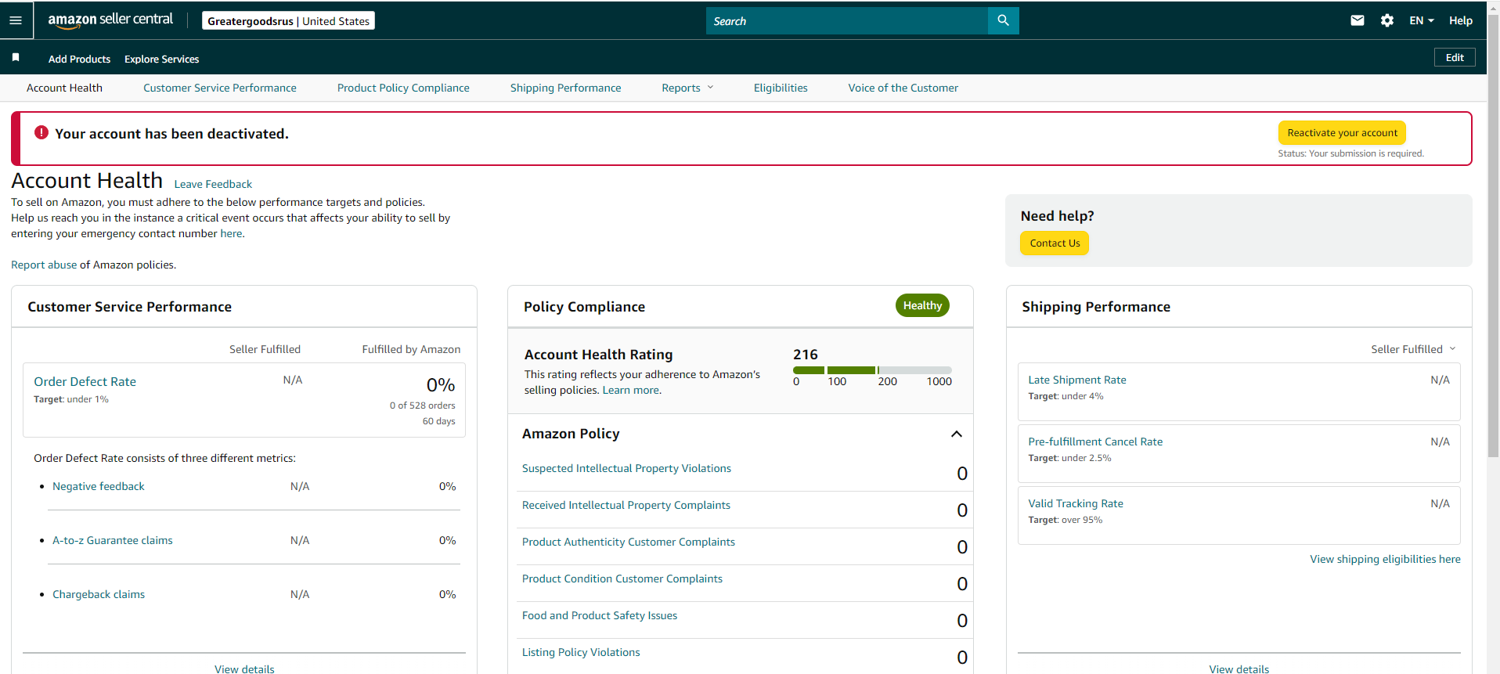Click the Reactivate your account button
This screenshot has width=1500, height=674.
click(x=1342, y=133)
